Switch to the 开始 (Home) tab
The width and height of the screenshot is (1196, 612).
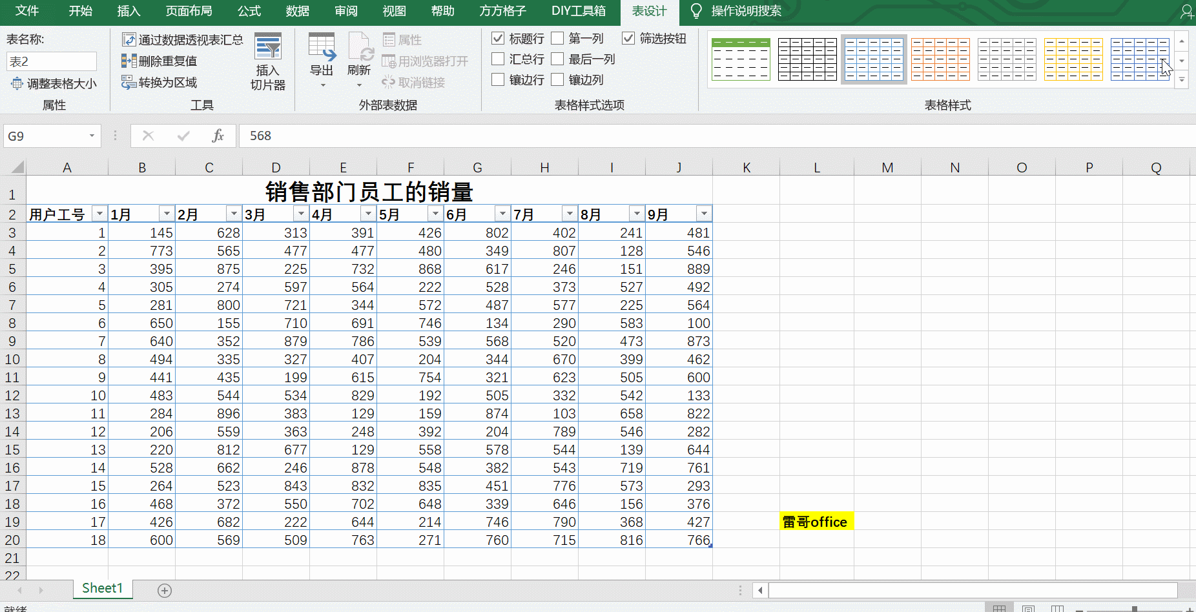81,11
